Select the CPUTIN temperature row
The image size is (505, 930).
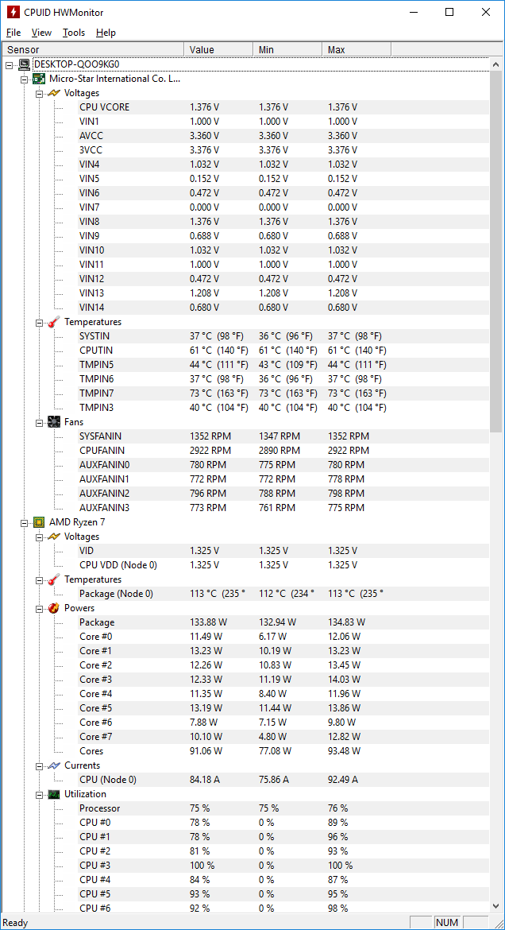pyautogui.click(x=283, y=351)
